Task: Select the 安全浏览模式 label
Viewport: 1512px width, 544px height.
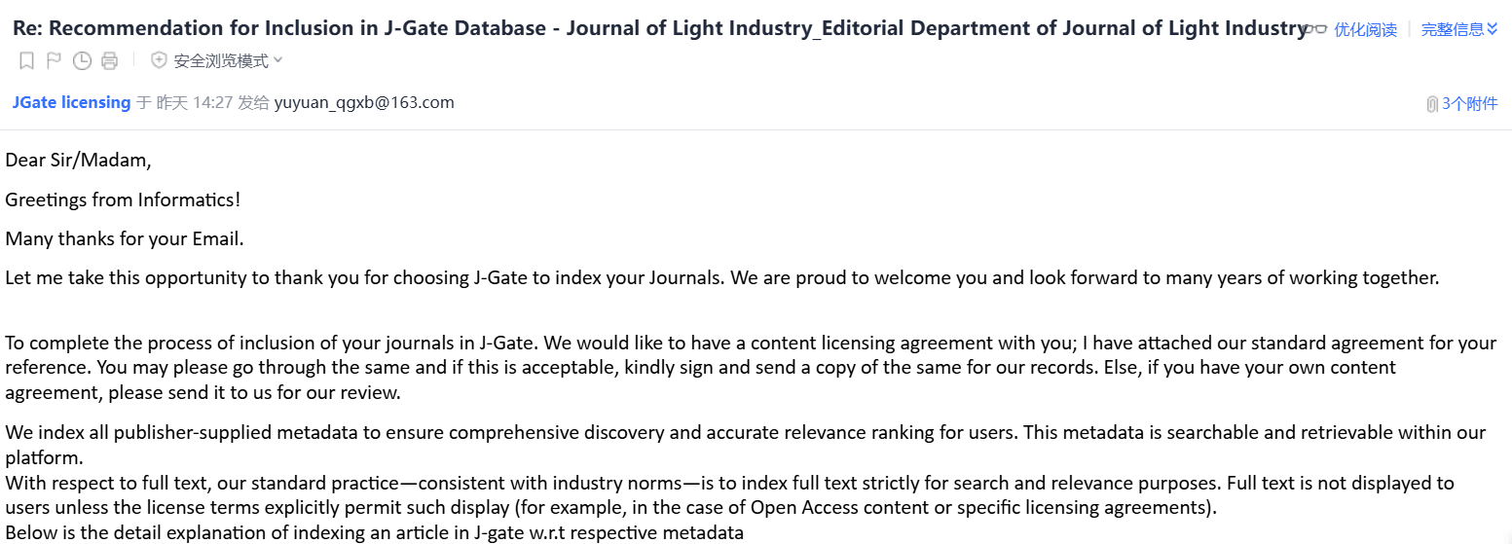Action: (221, 61)
